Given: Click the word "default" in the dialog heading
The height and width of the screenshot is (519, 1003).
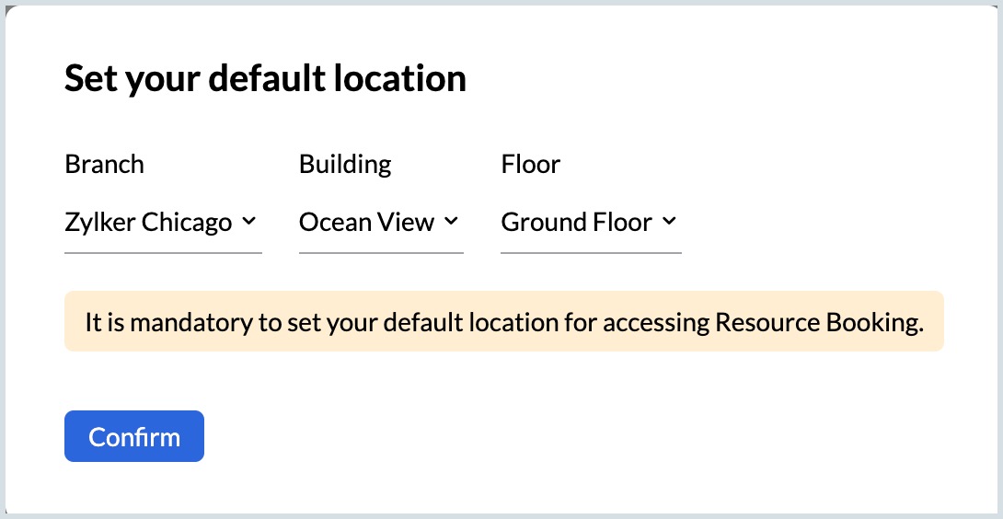Looking at the screenshot, I should 255,79.
